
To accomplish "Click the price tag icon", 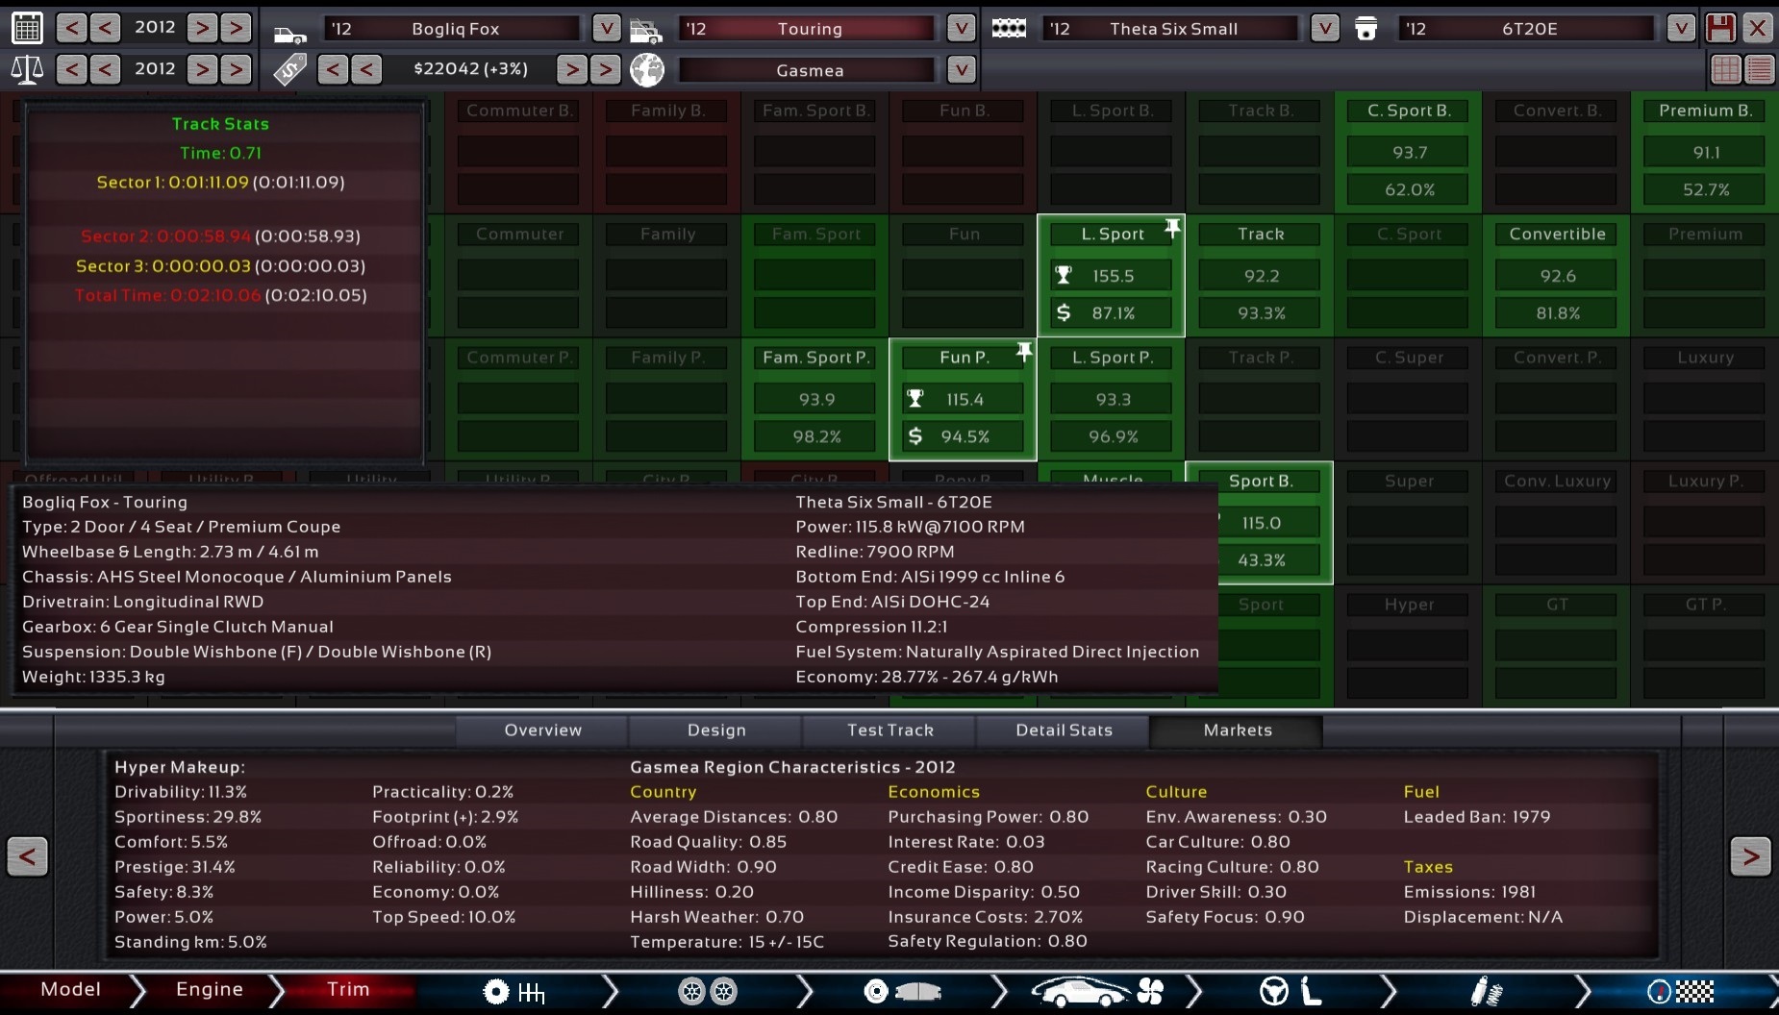I will coord(288,69).
